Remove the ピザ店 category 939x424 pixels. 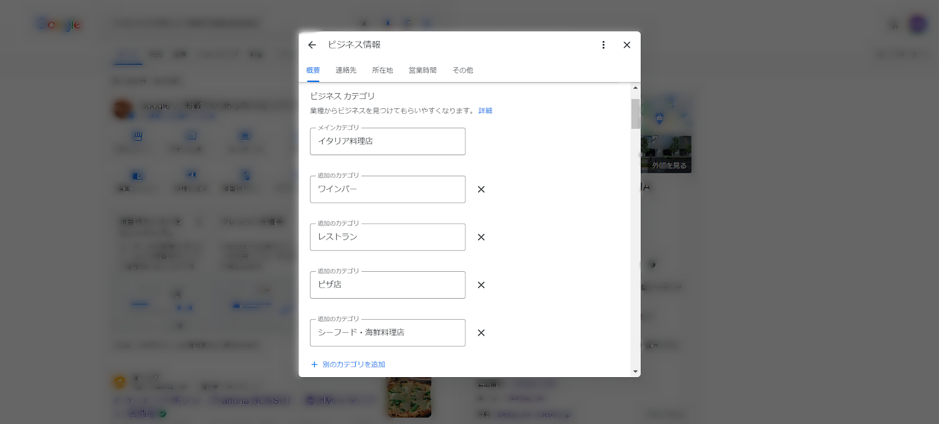tap(481, 285)
